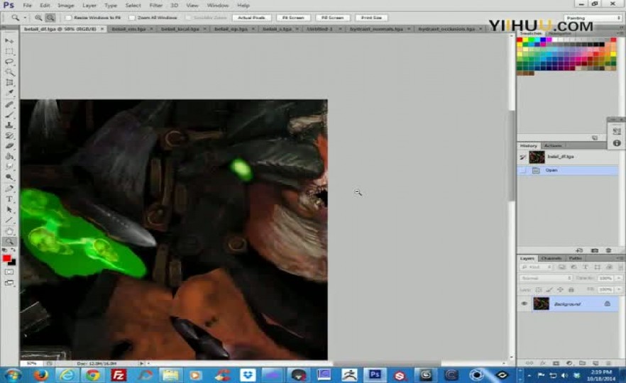This screenshot has height=383, width=626.
Task: Click the Fill Screen button
Action: [x=333, y=18]
